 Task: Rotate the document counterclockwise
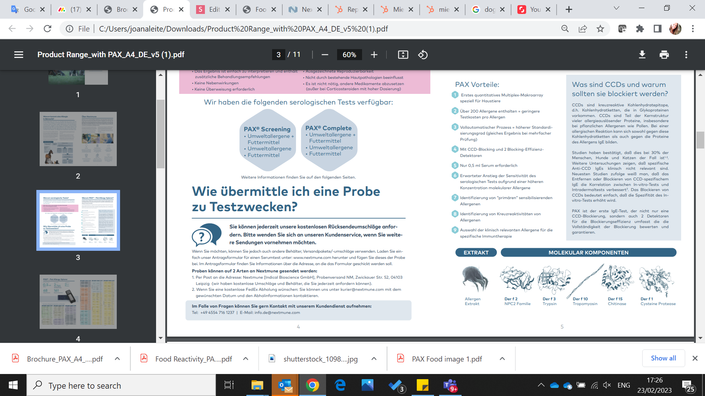point(423,55)
